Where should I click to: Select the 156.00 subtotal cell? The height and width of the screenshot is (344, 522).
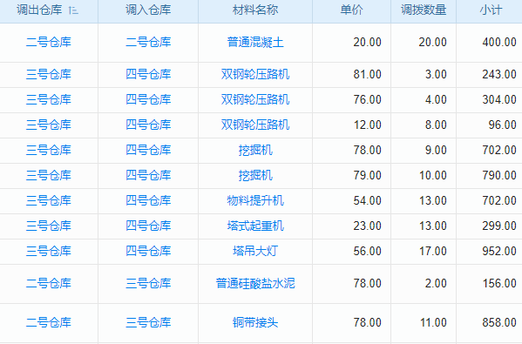pyautogui.click(x=499, y=283)
